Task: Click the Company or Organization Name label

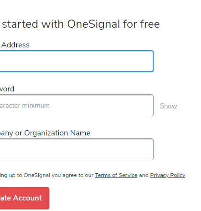Action: point(45,133)
